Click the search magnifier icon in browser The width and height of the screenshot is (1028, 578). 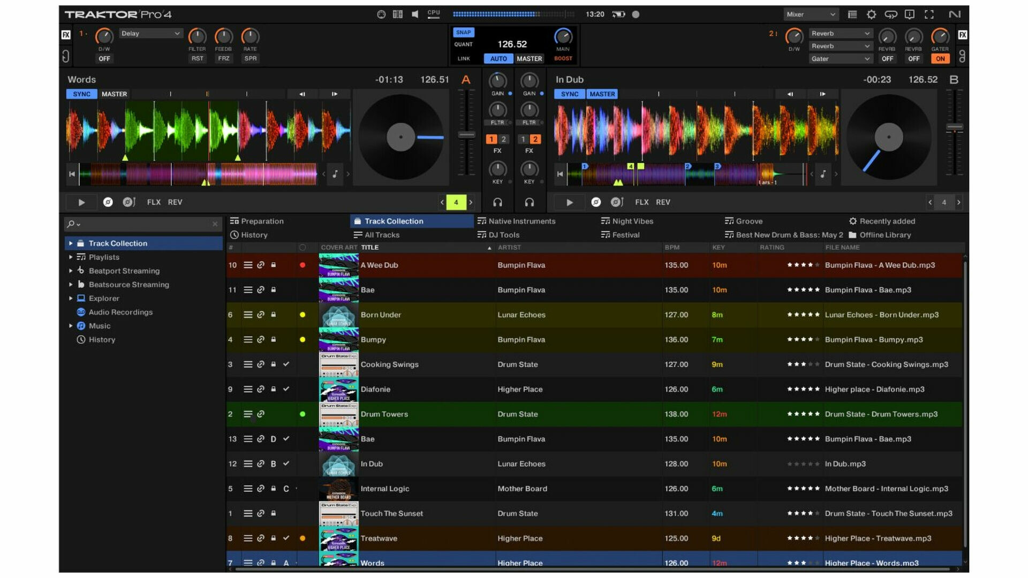tap(71, 224)
